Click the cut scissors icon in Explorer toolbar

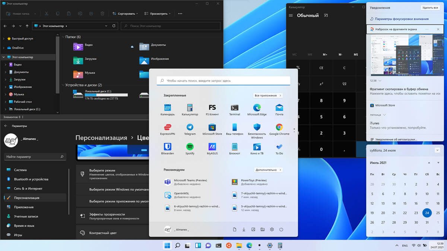point(47,13)
